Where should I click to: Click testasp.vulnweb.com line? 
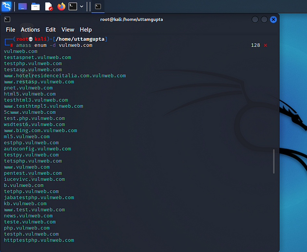click(x=33, y=70)
